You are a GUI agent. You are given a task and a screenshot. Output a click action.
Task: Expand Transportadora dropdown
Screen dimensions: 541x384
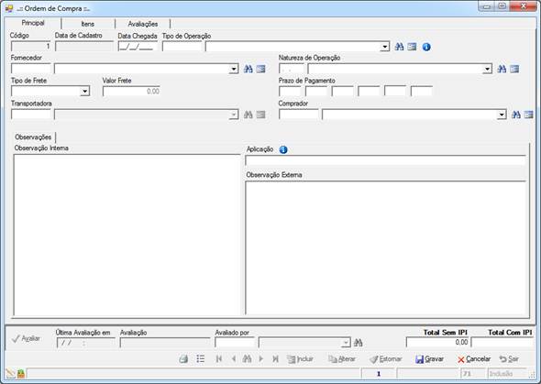[234, 115]
